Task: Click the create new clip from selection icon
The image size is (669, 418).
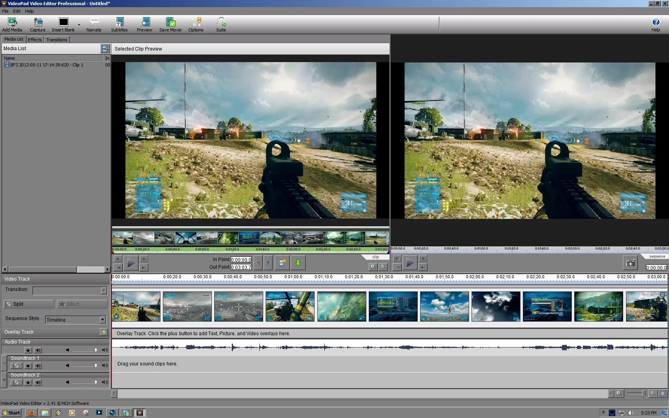Action: coord(282,263)
